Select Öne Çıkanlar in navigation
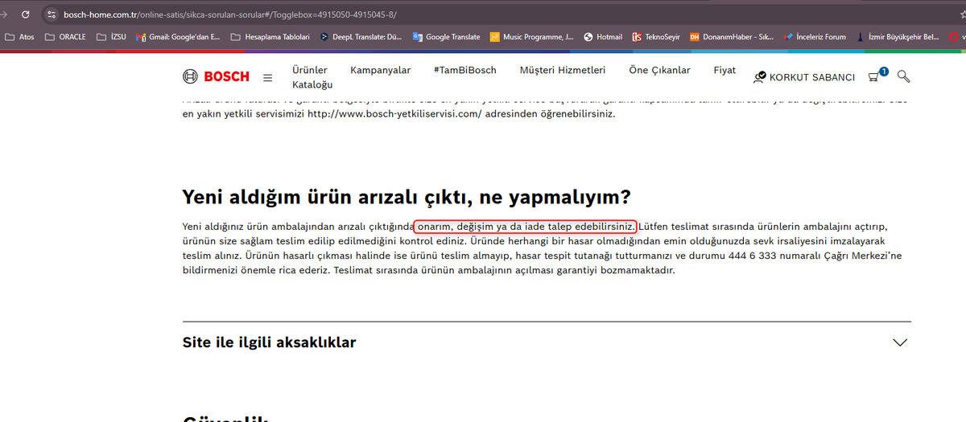The width and height of the screenshot is (966, 422). click(x=659, y=70)
